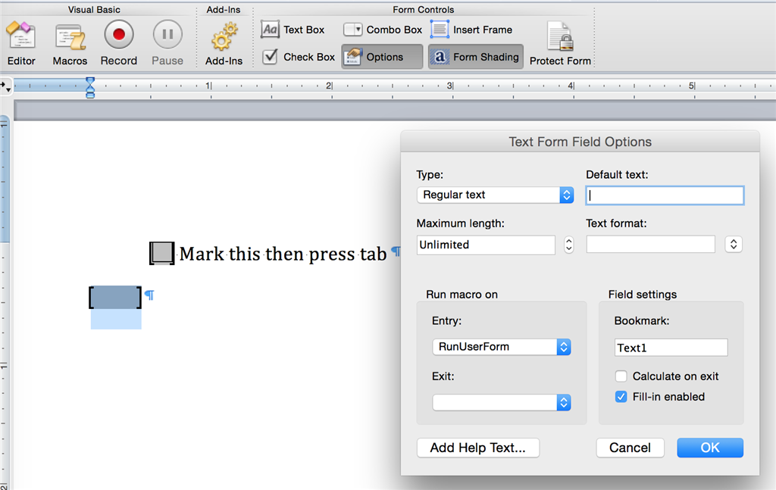Viewport: 776px width, 490px height.
Task: Click the Pause recording icon
Action: [x=167, y=34]
